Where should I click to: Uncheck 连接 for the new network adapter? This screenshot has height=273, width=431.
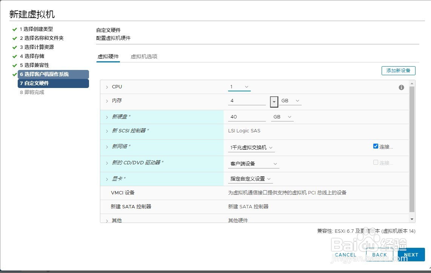[376, 146]
